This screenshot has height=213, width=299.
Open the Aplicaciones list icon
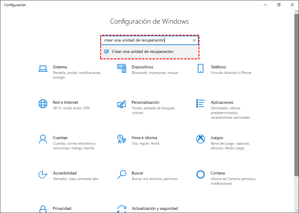[x=200, y=103]
